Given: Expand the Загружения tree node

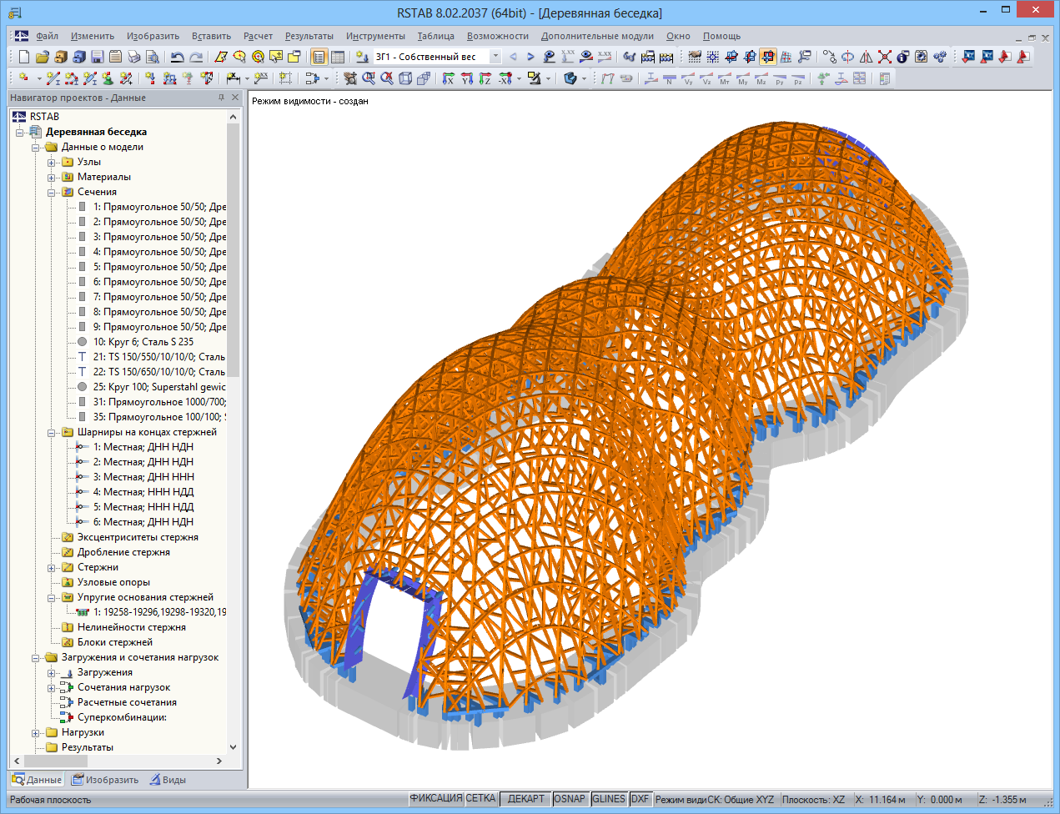Looking at the screenshot, I should (x=52, y=673).
